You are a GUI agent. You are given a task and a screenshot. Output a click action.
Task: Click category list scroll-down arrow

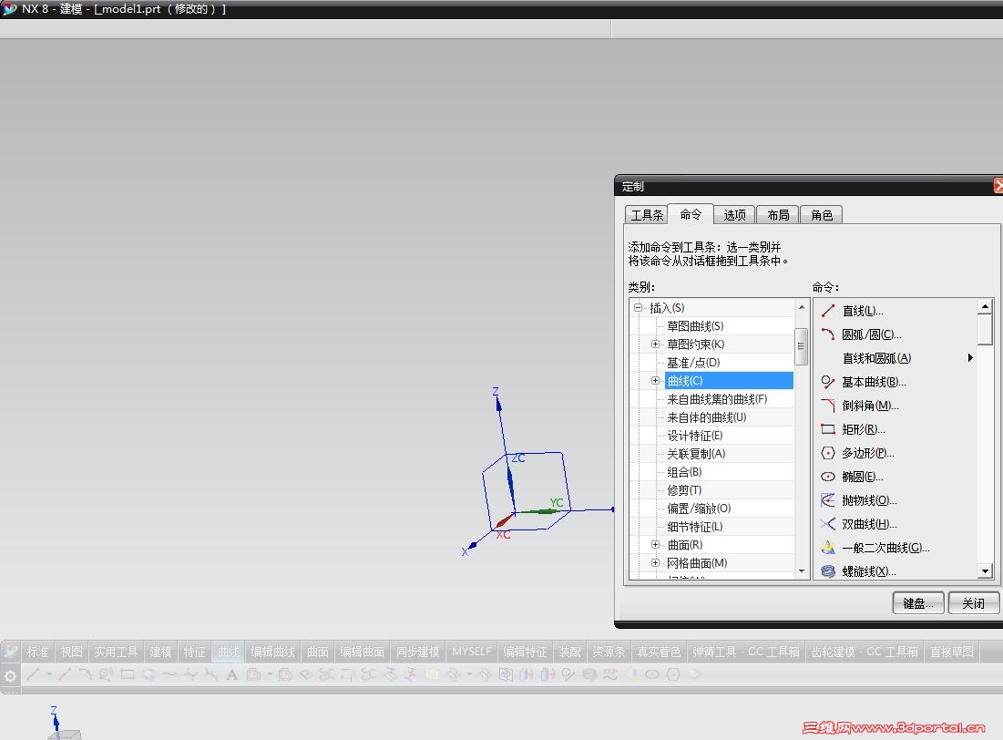[x=802, y=571]
